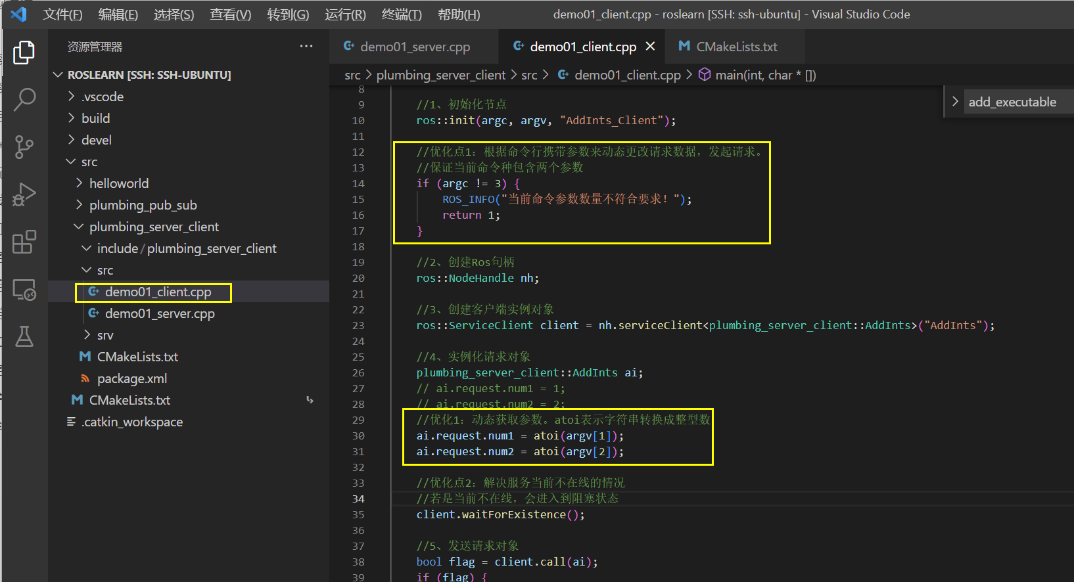Image resolution: width=1074 pixels, height=582 pixels.
Task: Open the Source Control view
Action: click(24, 146)
